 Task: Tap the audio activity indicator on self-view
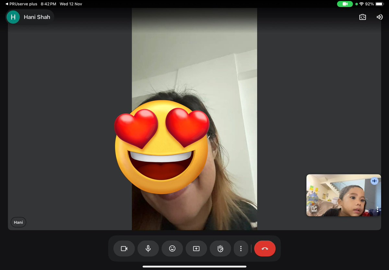pyautogui.click(x=374, y=181)
